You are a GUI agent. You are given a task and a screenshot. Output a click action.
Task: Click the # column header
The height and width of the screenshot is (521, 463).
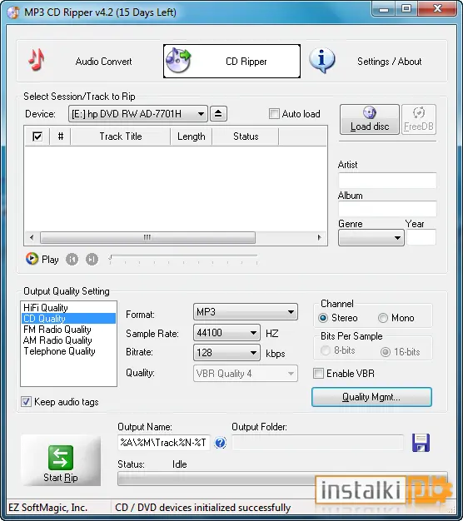pos(60,136)
